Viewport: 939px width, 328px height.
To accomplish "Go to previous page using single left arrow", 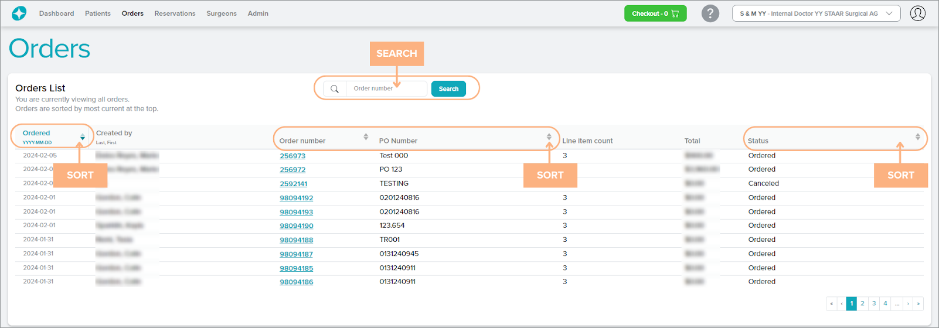I will click(x=841, y=303).
